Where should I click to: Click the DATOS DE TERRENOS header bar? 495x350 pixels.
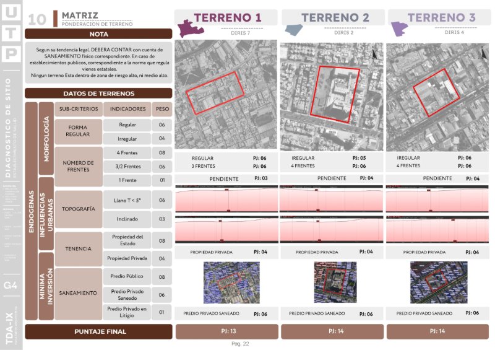click(x=98, y=94)
